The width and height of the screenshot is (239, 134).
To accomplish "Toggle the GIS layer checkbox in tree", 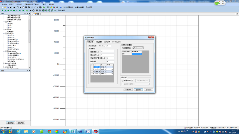I will (x=8, y=27).
